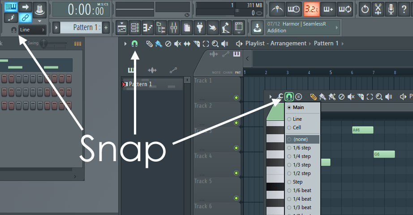This screenshot has height=215, width=413.
Task: Select Pattern 1 in picker panel
Action: [x=152, y=84]
